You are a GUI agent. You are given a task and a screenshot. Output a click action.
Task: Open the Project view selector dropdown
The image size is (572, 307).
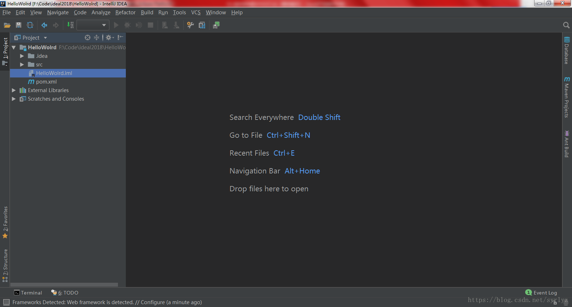coord(31,37)
